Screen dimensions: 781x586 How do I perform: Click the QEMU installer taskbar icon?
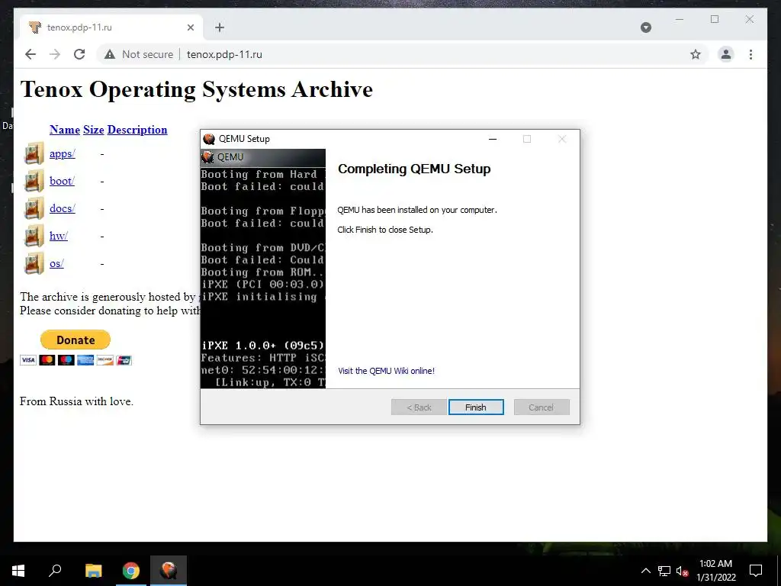click(x=169, y=571)
